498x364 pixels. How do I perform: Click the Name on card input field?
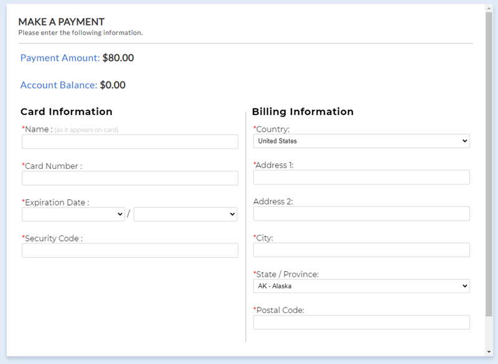[x=129, y=142]
